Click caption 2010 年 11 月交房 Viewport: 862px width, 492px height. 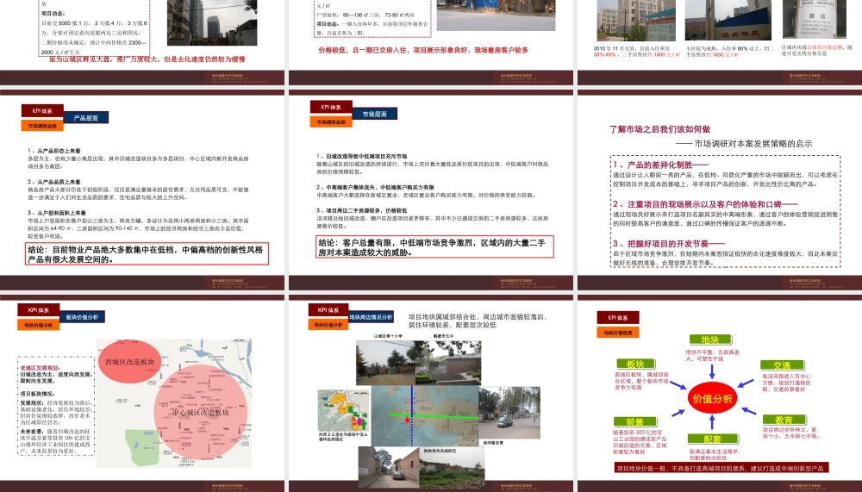point(637,52)
